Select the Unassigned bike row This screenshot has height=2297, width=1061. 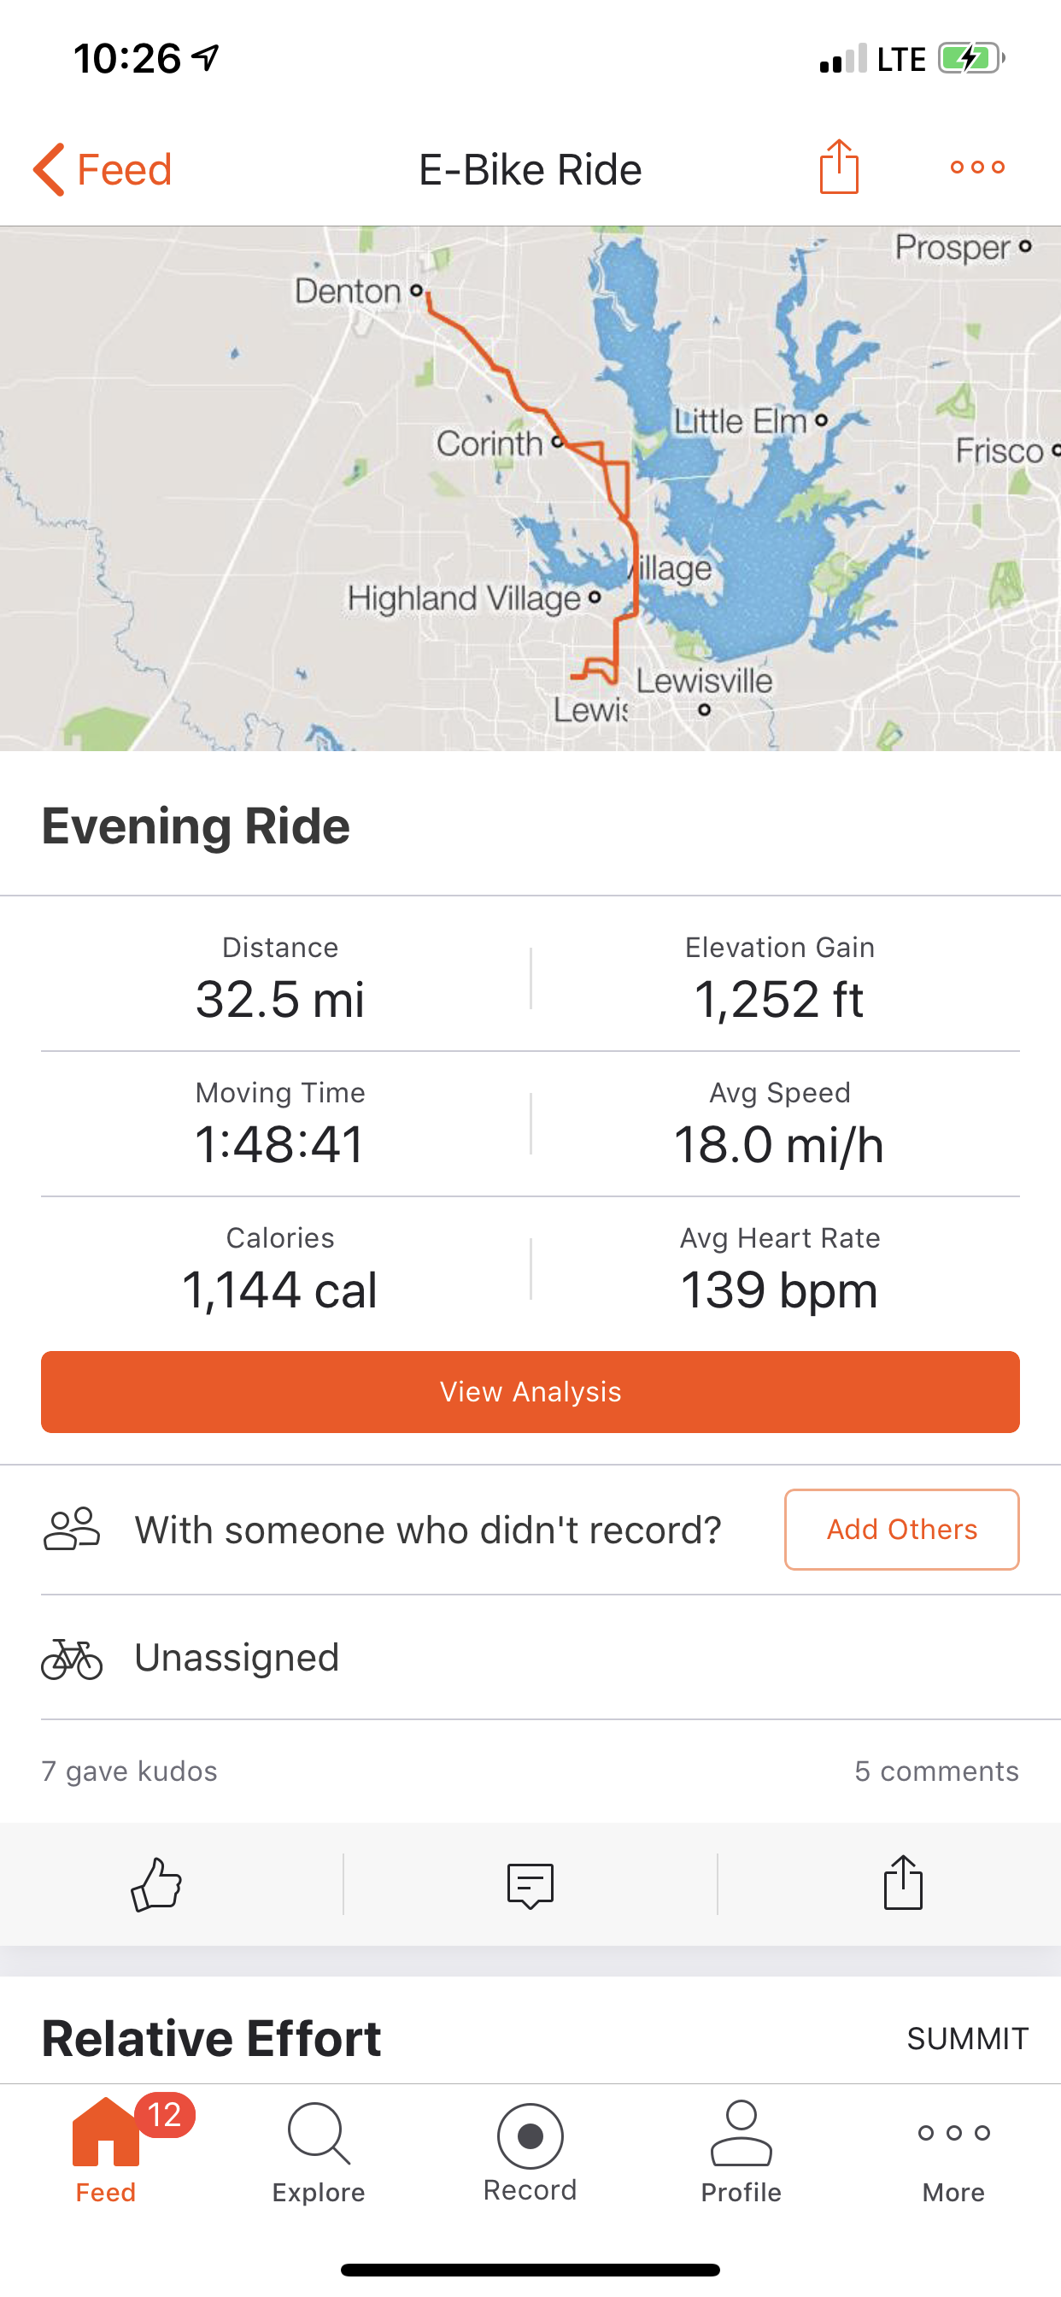click(x=237, y=1658)
